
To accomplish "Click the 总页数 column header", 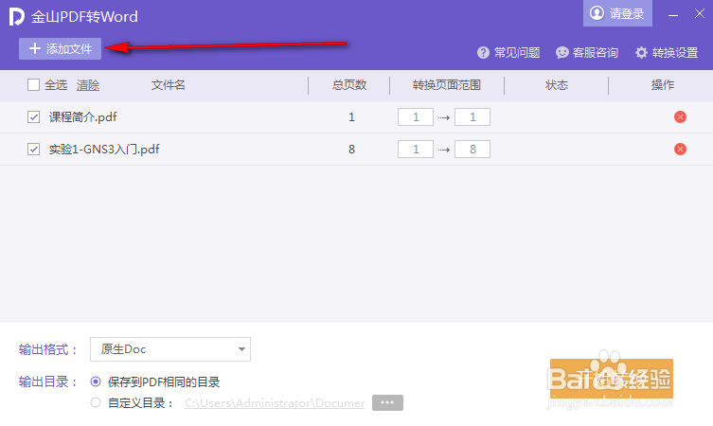I will (x=349, y=85).
